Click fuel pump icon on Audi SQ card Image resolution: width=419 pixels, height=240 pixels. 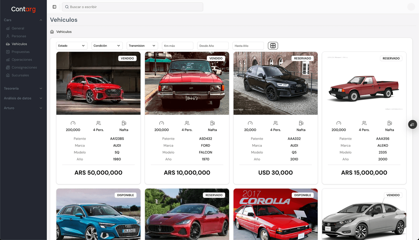(x=124, y=123)
